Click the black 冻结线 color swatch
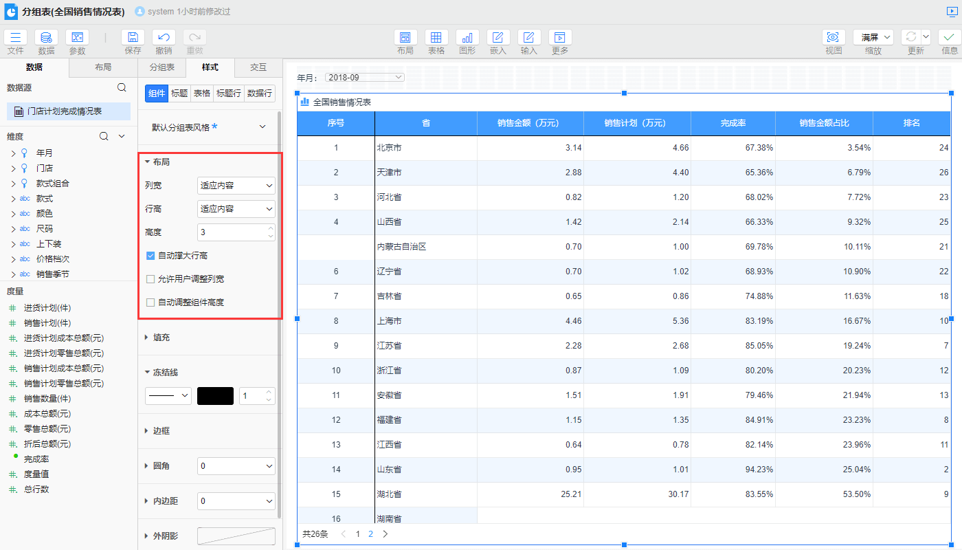The image size is (962, 550). coord(216,396)
